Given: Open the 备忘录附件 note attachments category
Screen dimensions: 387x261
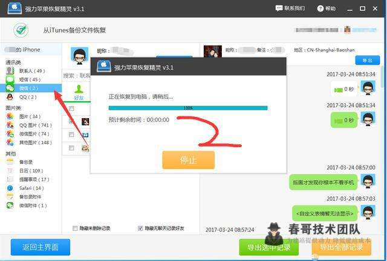Looking at the screenshot, I should (x=24, y=197).
